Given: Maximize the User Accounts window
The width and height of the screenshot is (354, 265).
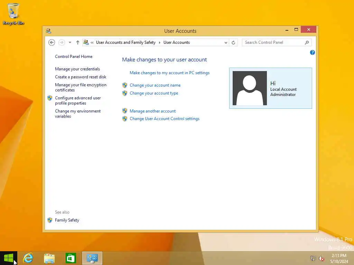Looking at the screenshot, I should coord(296,30).
